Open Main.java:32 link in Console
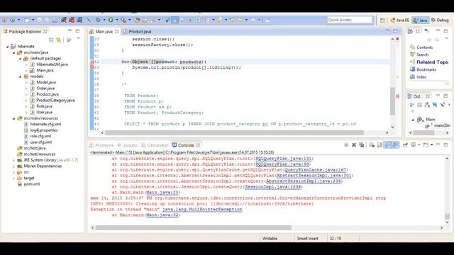This screenshot has width=454, height=255. tap(162, 215)
